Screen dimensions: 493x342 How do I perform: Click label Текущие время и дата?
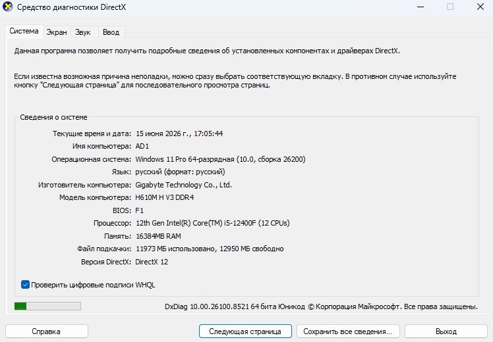point(92,134)
